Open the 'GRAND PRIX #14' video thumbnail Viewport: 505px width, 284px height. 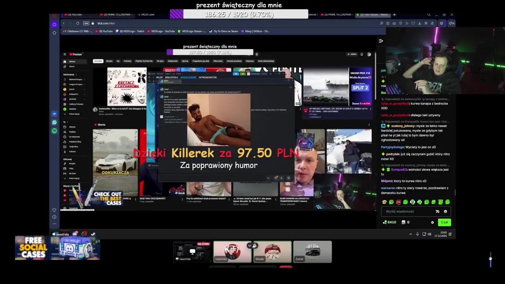[338, 87]
